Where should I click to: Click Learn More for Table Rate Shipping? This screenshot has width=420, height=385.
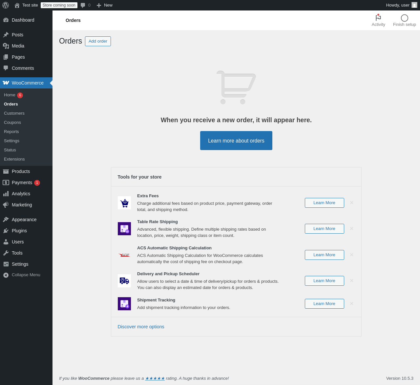325,229
